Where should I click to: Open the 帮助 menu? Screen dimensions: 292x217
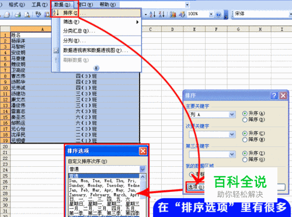[x=107, y=5]
